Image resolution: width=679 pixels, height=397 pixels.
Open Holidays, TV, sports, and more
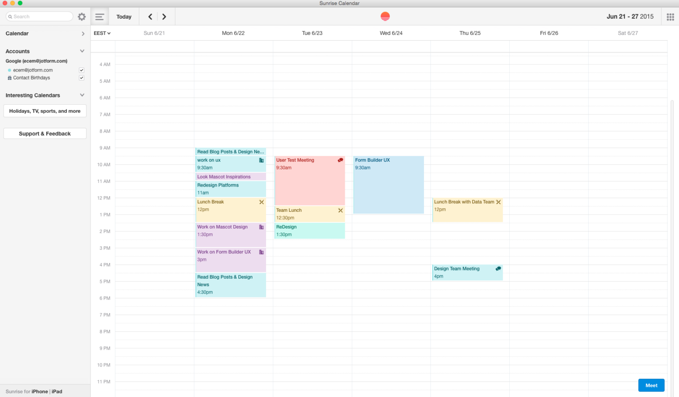pos(45,111)
